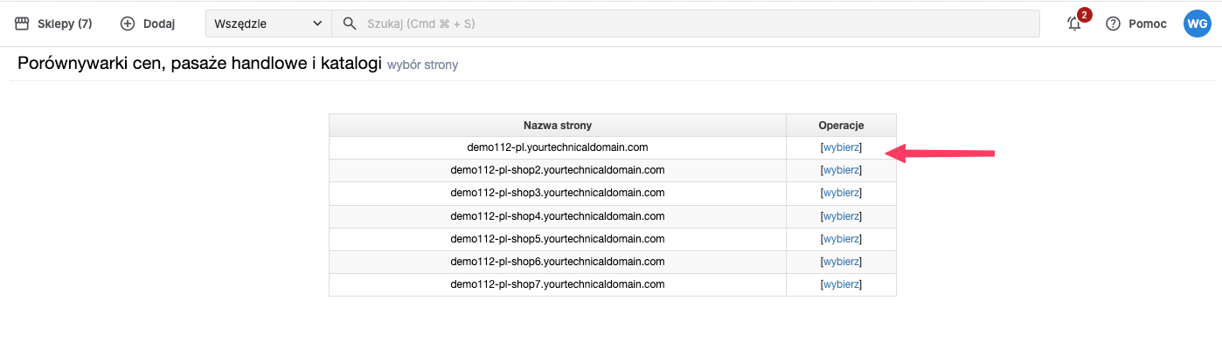Image resolution: width=1222 pixels, height=355 pixels.
Task: Open notifications bell with 2 alerts
Action: (x=1075, y=24)
